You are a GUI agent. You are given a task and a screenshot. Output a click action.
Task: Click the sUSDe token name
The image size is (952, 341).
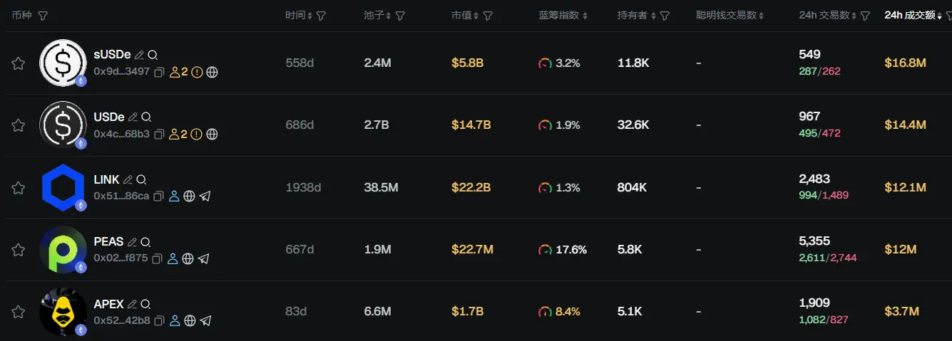coord(112,55)
